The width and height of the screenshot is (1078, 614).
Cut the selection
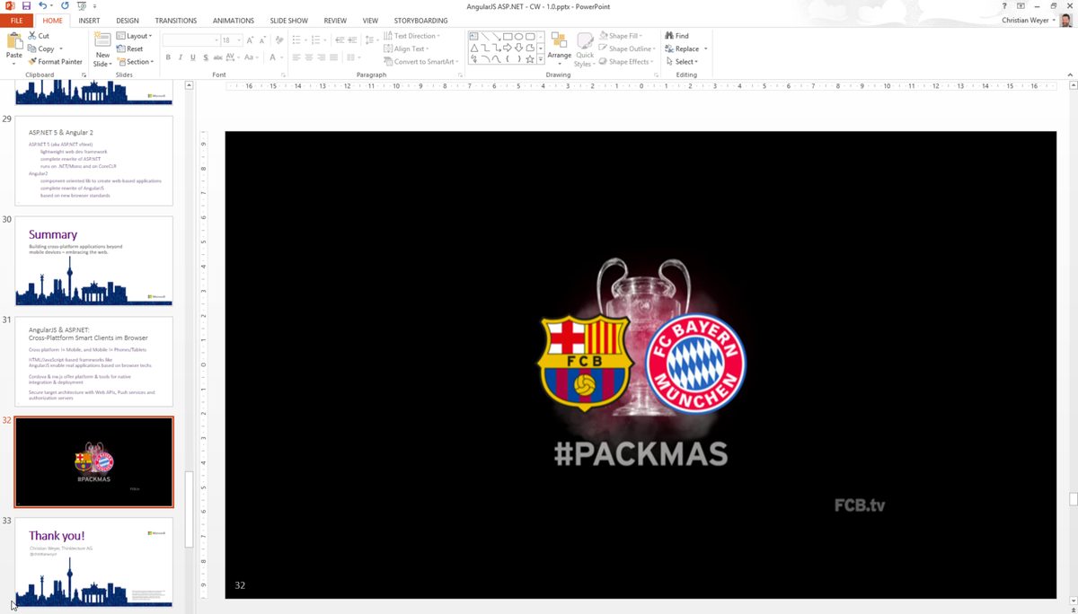[39, 36]
